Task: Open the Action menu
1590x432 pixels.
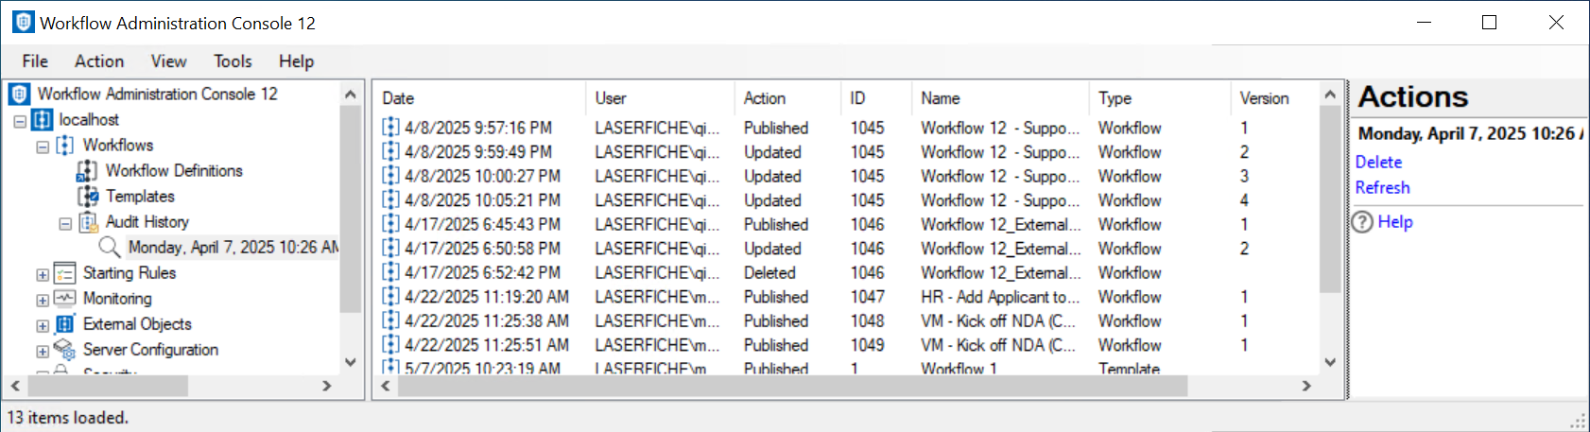Action: (x=99, y=61)
